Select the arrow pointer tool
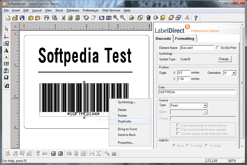Screen dimensions: 247x165 (x=6, y=29)
